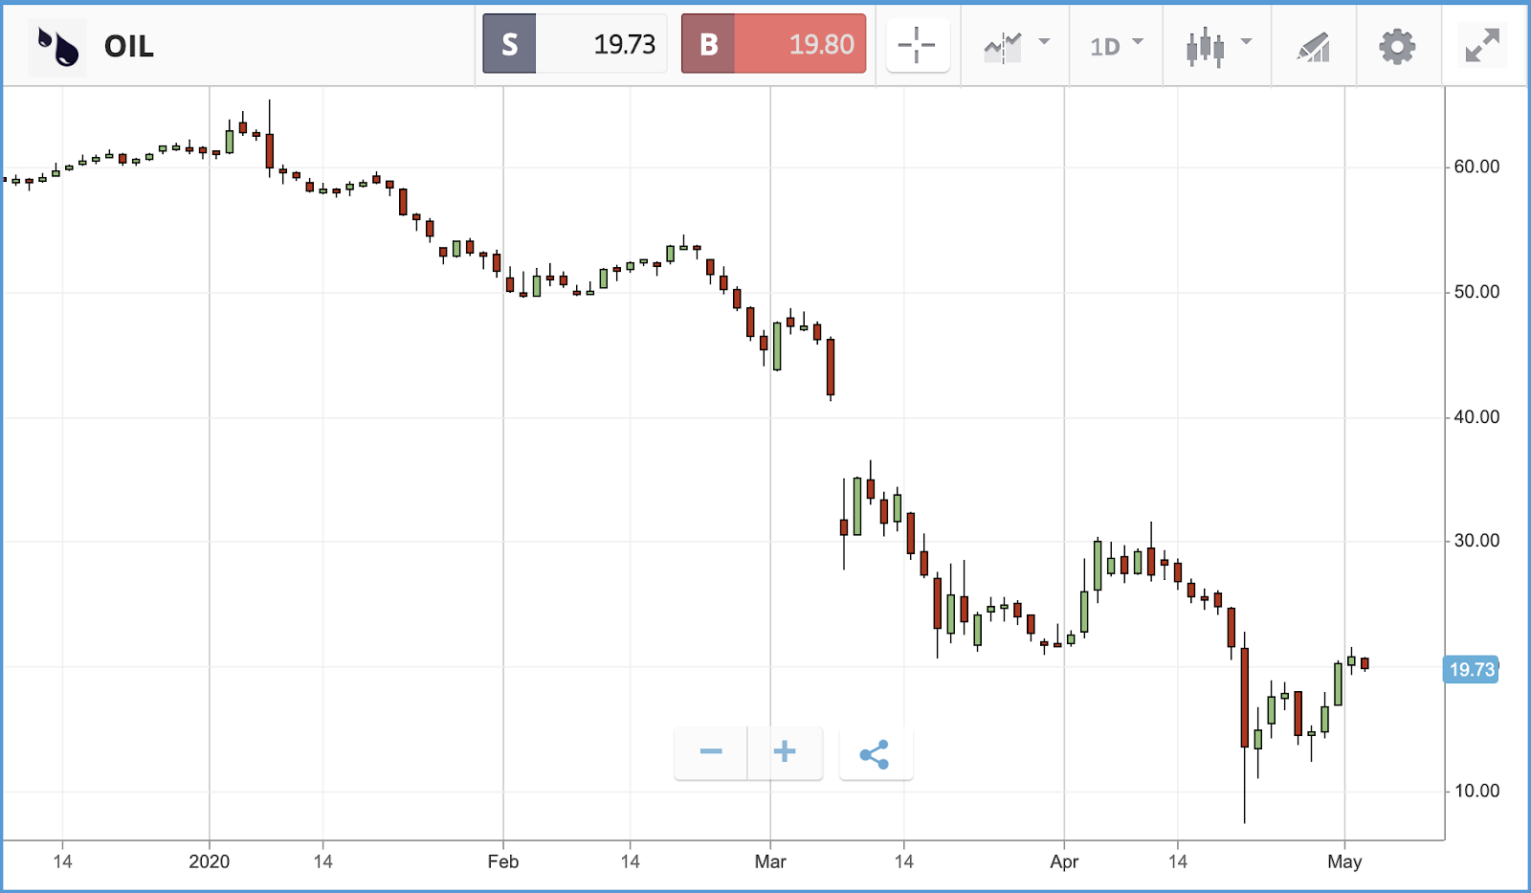The image size is (1531, 893).
Task: Zoom in with the plus button
Action: tap(785, 752)
